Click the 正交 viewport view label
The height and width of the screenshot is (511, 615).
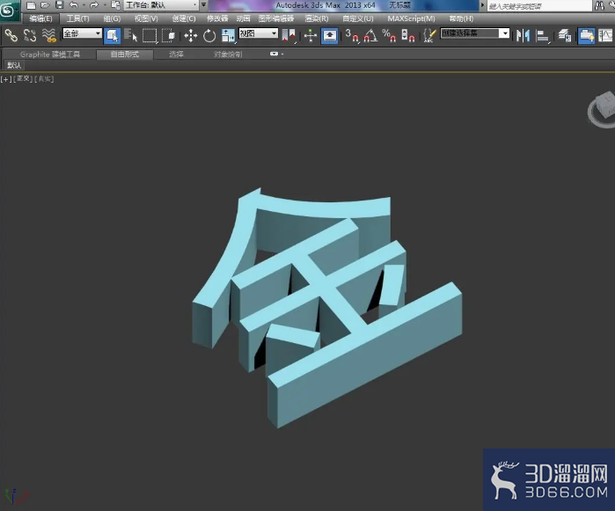(x=23, y=79)
